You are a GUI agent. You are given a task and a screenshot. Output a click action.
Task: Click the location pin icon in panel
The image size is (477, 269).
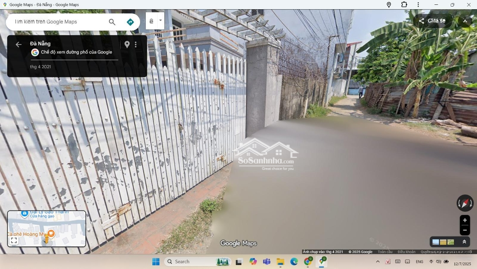click(127, 44)
